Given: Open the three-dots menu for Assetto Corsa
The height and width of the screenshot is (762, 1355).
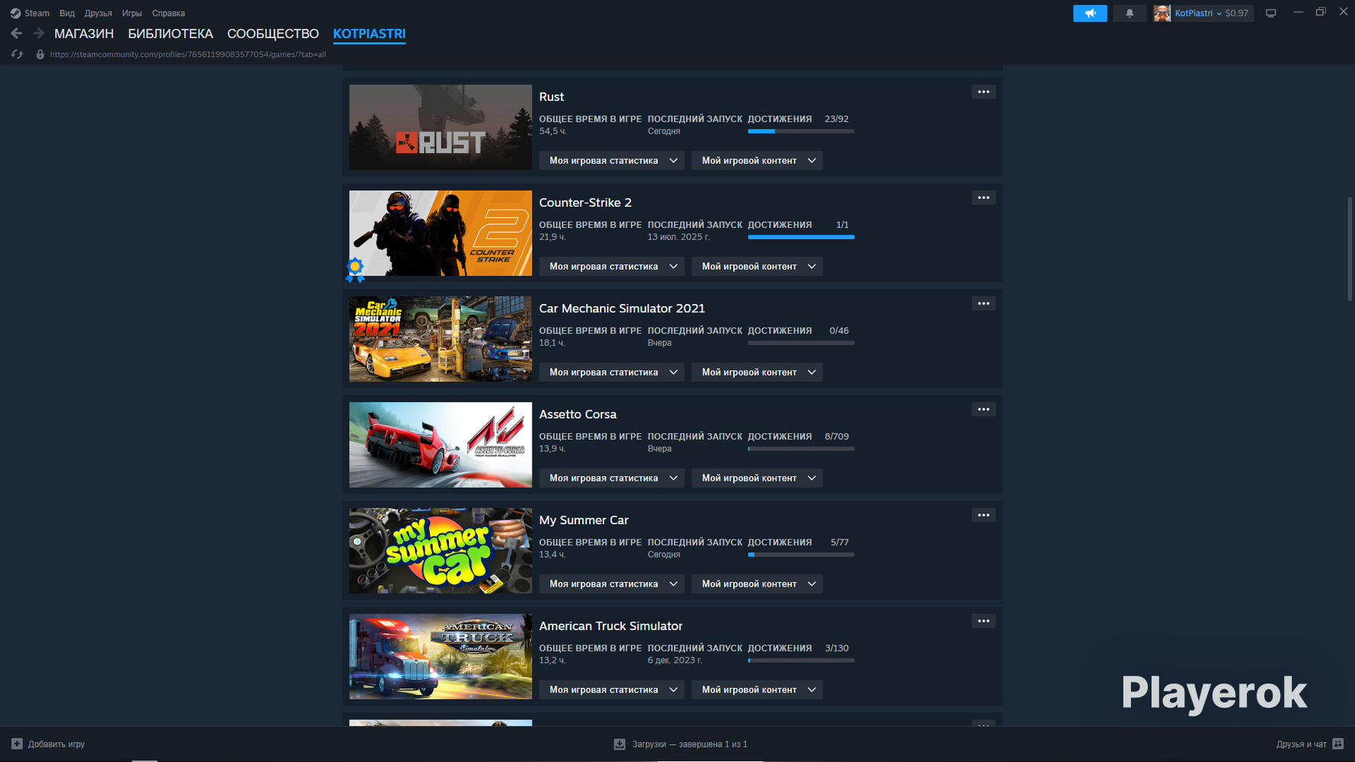Looking at the screenshot, I should [984, 410].
